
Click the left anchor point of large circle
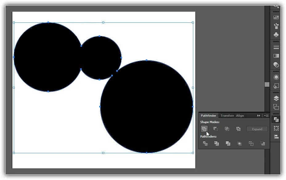point(100,106)
